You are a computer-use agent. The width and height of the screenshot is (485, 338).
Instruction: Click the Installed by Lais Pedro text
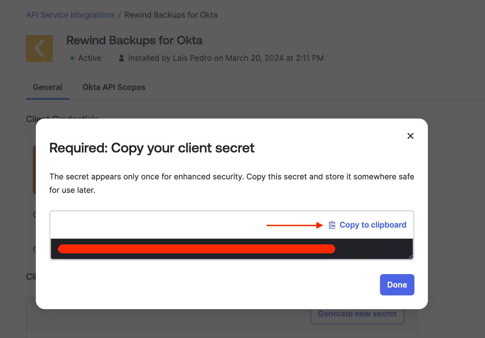(x=226, y=58)
